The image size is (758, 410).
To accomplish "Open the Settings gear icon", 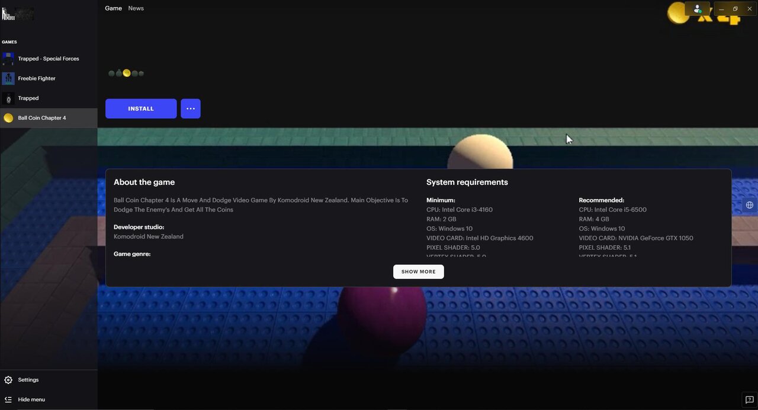I will 8,380.
